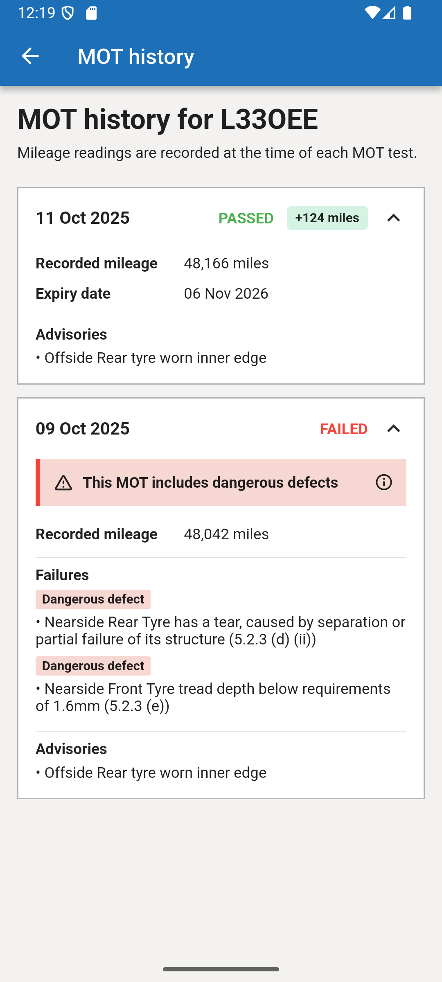Image resolution: width=442 pixels, height=982 pixels.
Task: Tap the 06 Nov 2026 expiry date
Action: (226, 293)
